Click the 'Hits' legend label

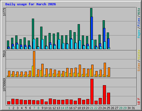click(x=139, y=11)
